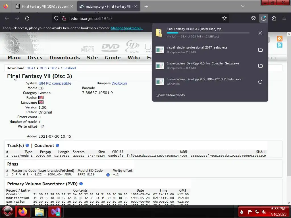Select the CRC-32 value 080b5df3
291x218 pixels.
click(116, 156)
